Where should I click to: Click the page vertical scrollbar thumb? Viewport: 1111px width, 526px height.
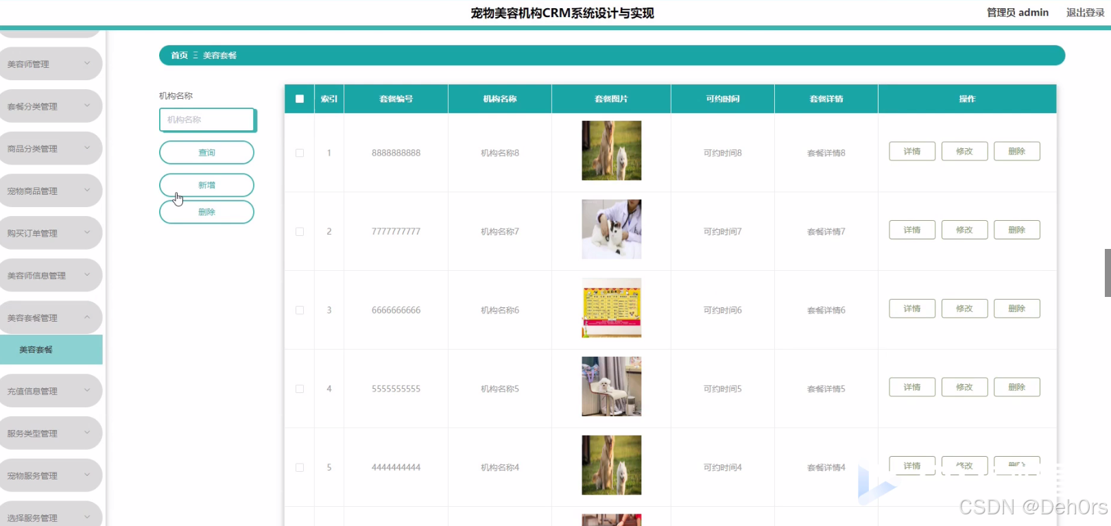tap(1108, 272)
